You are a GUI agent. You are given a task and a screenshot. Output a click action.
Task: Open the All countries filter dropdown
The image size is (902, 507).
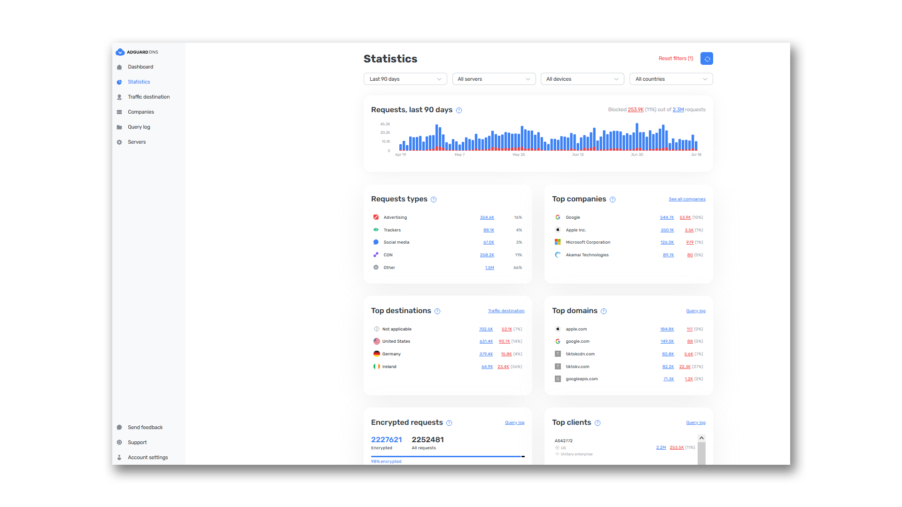(x=671, y=79)
